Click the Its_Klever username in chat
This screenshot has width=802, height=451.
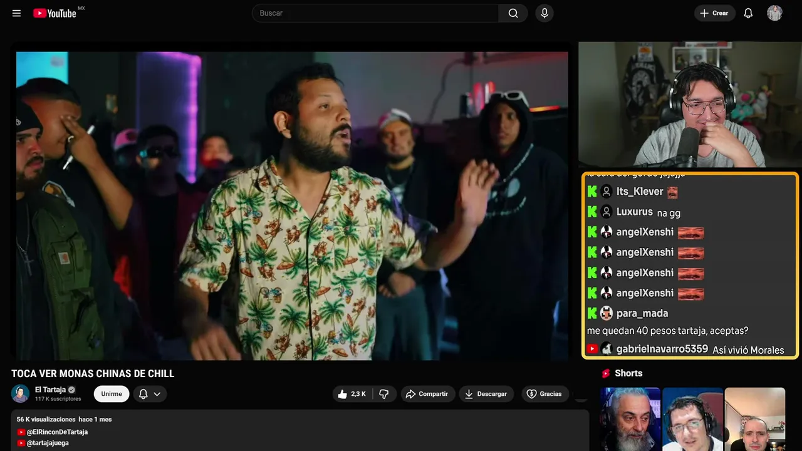coord(640,192)
